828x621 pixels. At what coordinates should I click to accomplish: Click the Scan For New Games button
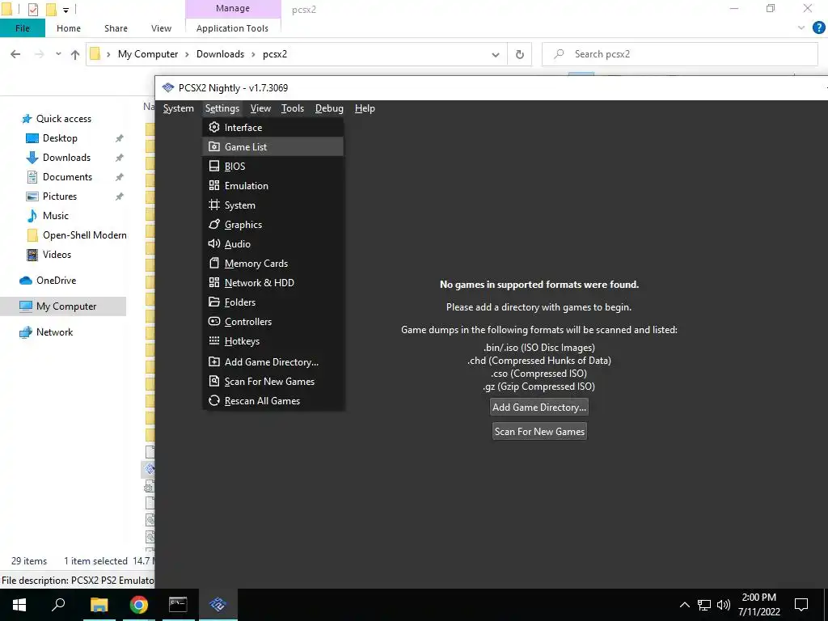539,432
